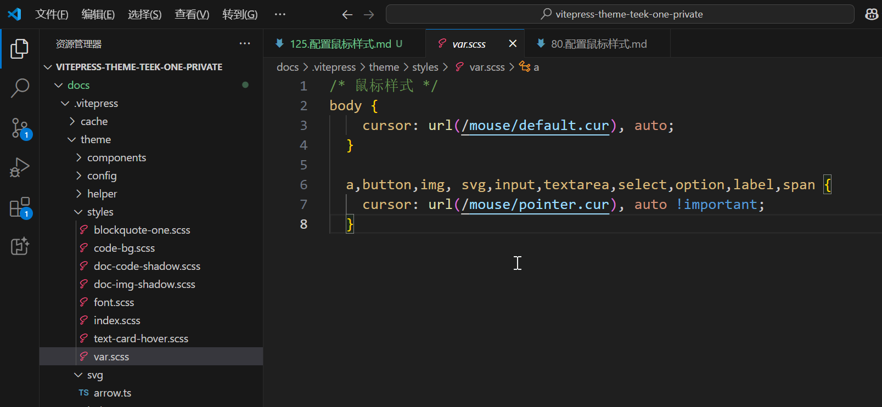Viewport: 882px width, 407px height.
Task: Collapse the theme folder
Action: tap(151, 139)
